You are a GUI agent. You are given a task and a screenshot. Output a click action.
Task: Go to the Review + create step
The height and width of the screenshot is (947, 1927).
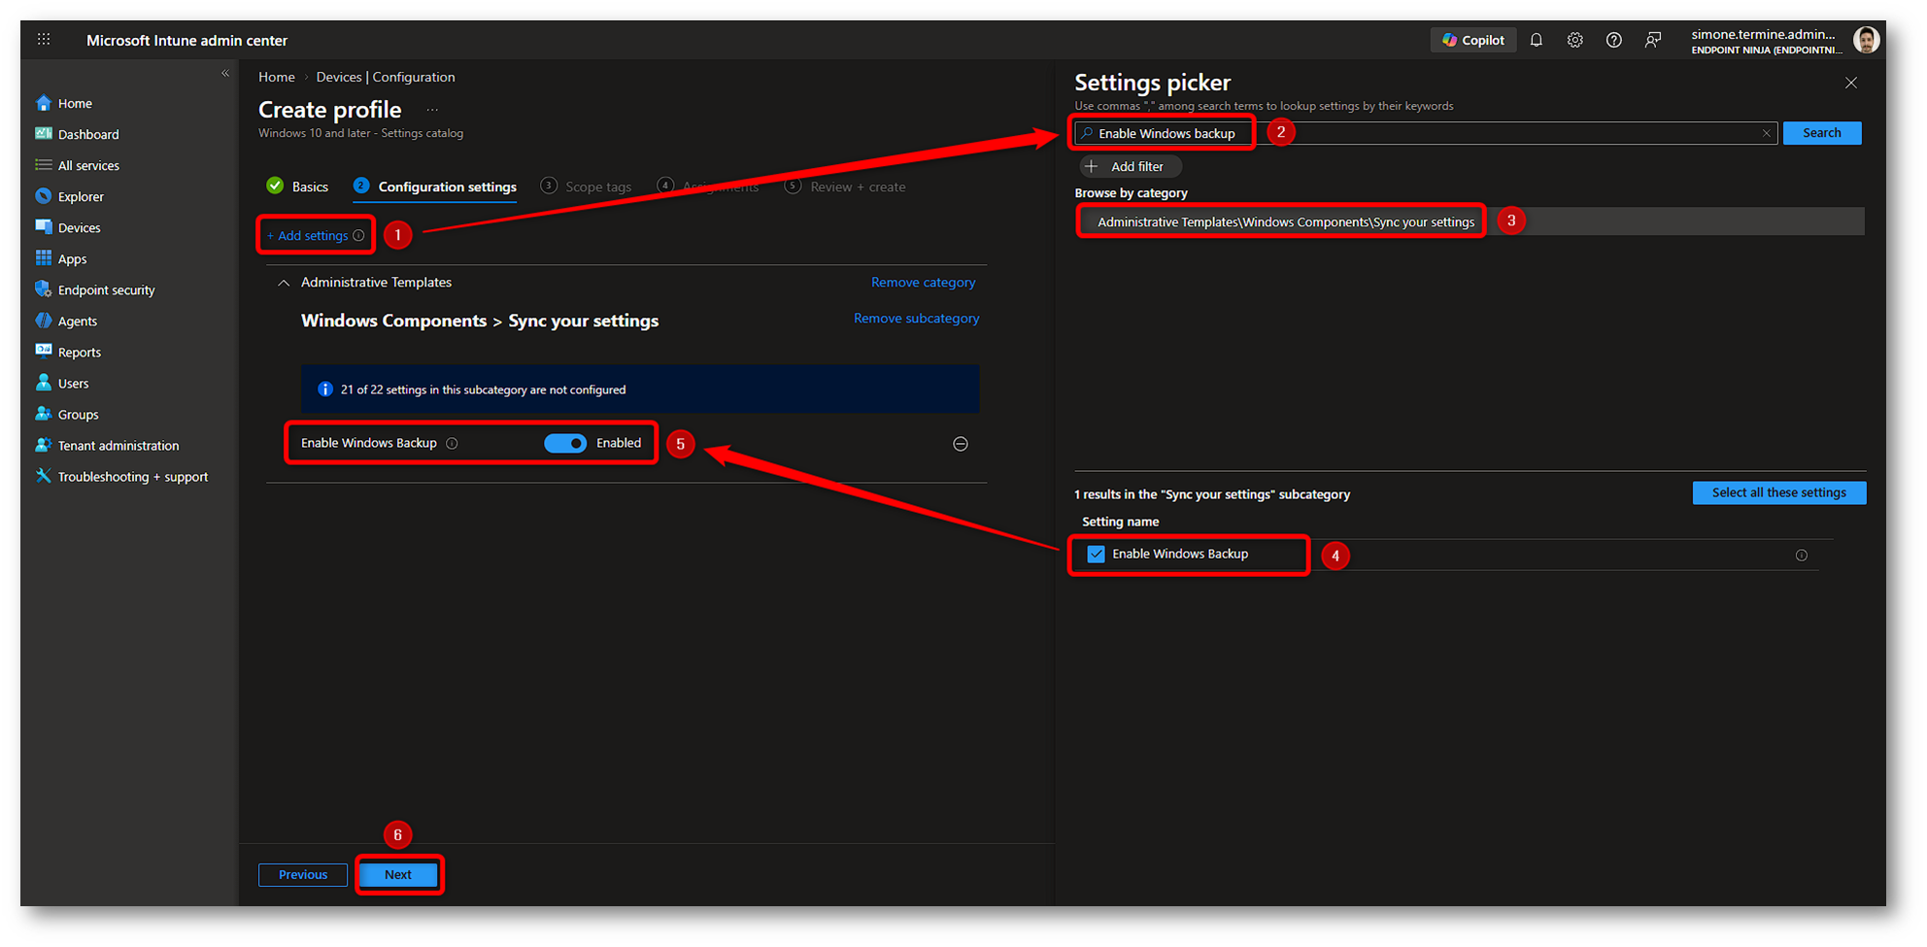845,186
